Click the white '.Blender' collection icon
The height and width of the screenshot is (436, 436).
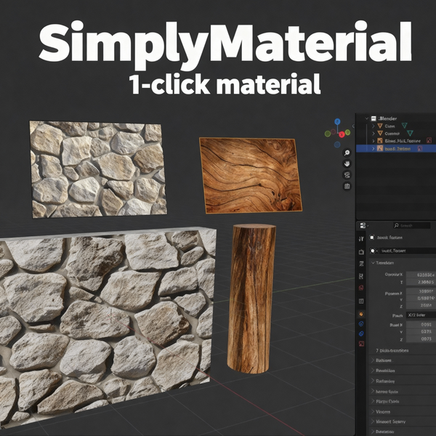point(374,118)
